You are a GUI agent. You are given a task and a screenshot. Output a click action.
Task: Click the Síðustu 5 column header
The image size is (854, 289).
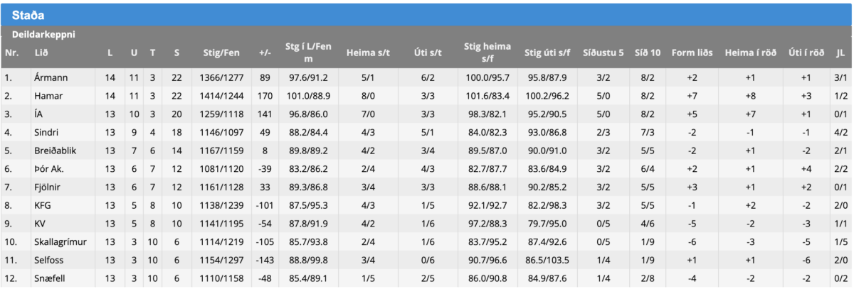click(x=602, y=53)
